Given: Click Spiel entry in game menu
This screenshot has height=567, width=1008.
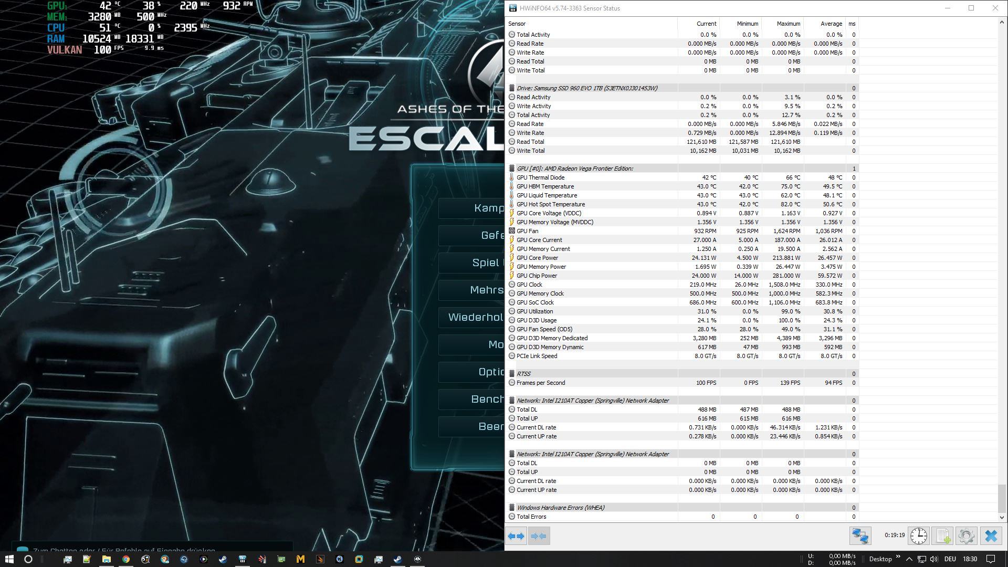Looking at the screenshot, I should tap(471, 262).
